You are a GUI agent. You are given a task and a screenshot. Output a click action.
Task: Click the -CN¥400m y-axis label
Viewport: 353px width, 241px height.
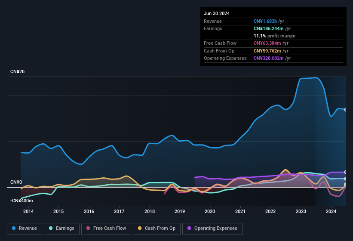pyautogui.click(x=21, y=201)
